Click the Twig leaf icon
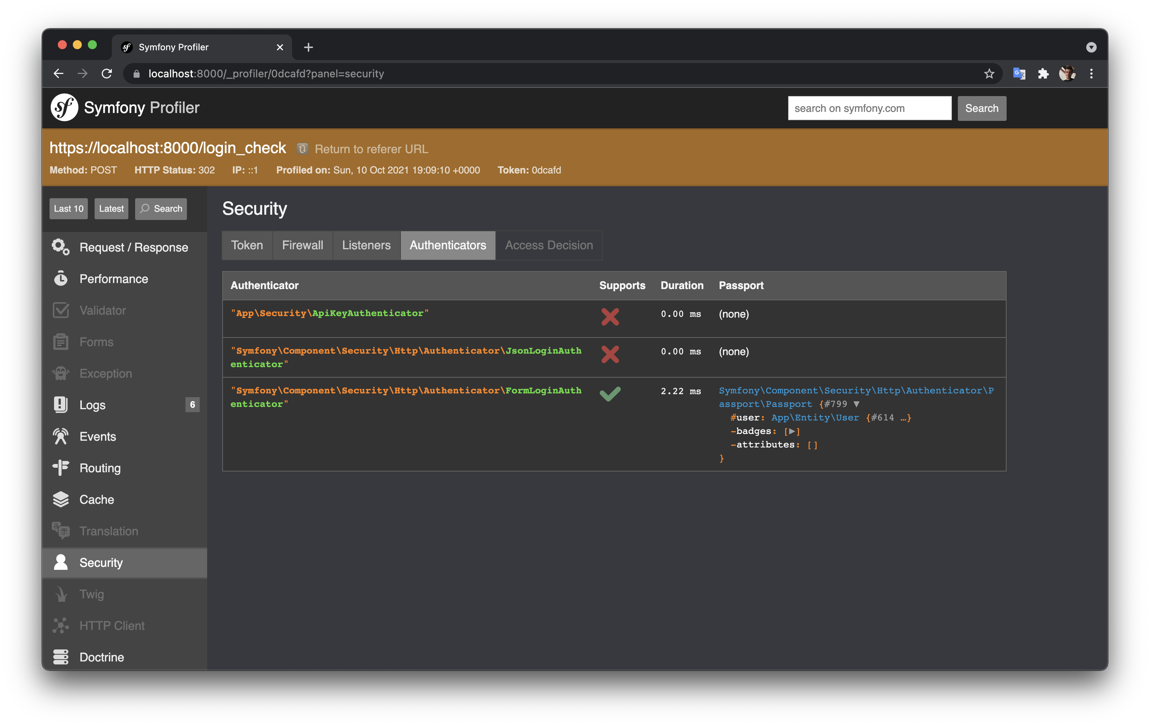 click(61, 594)
